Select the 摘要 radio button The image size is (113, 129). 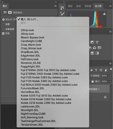(x=3, y=24)
